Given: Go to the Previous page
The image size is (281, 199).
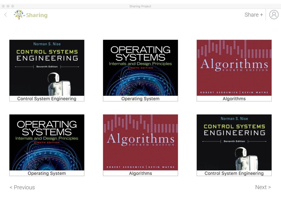Looking at the screenshot, I should pyautogui.click(x=22, y=187).
